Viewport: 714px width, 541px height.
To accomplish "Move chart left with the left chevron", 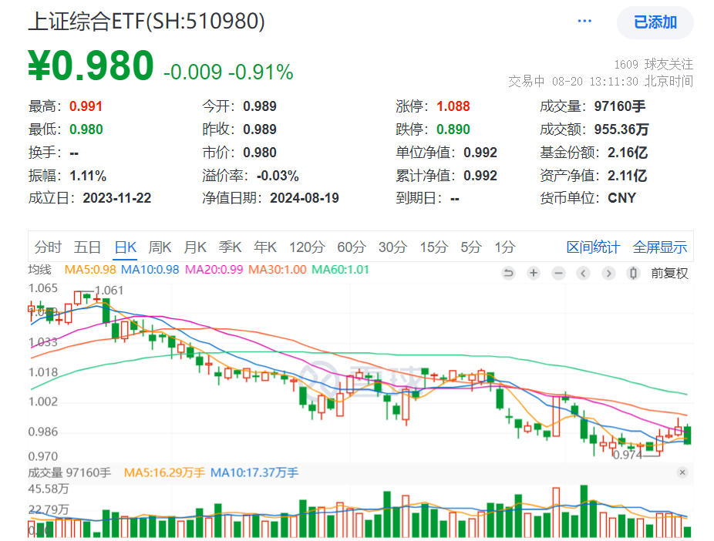I will (x=584, y=273).
